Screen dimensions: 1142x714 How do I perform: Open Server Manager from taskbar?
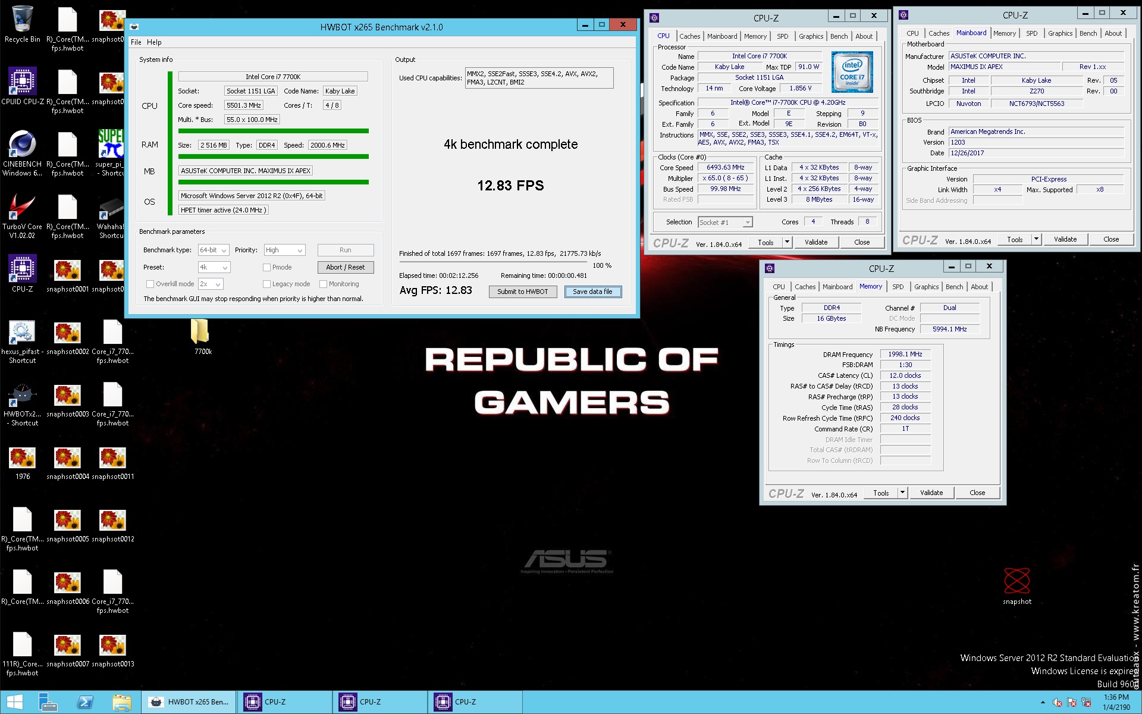click(x=48, y=702)
